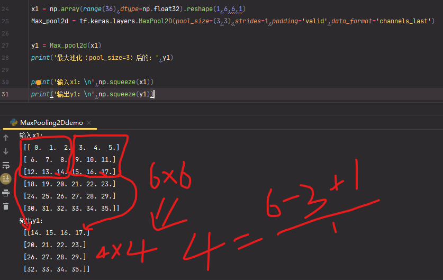
Task: Click 'dtype' argument on line 24
Action: click(129, 9)
